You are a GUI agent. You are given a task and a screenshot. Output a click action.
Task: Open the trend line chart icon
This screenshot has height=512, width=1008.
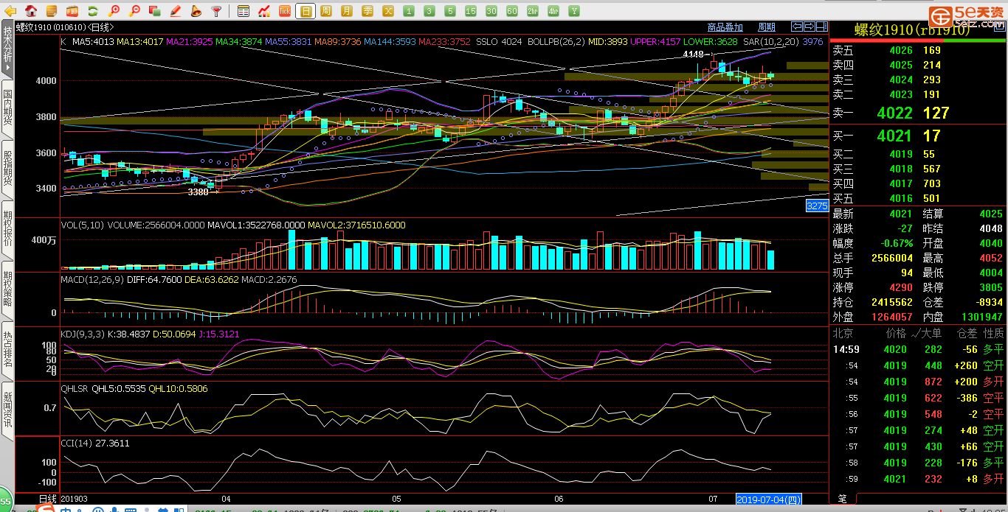[x=264, y=11]
